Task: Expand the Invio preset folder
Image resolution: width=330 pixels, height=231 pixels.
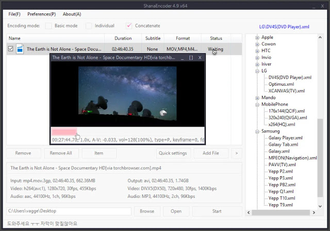Action: tap(257, 58)
